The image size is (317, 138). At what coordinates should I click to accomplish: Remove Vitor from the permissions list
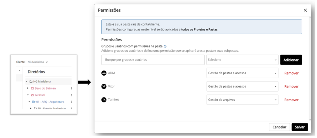[x=291, y=86]
